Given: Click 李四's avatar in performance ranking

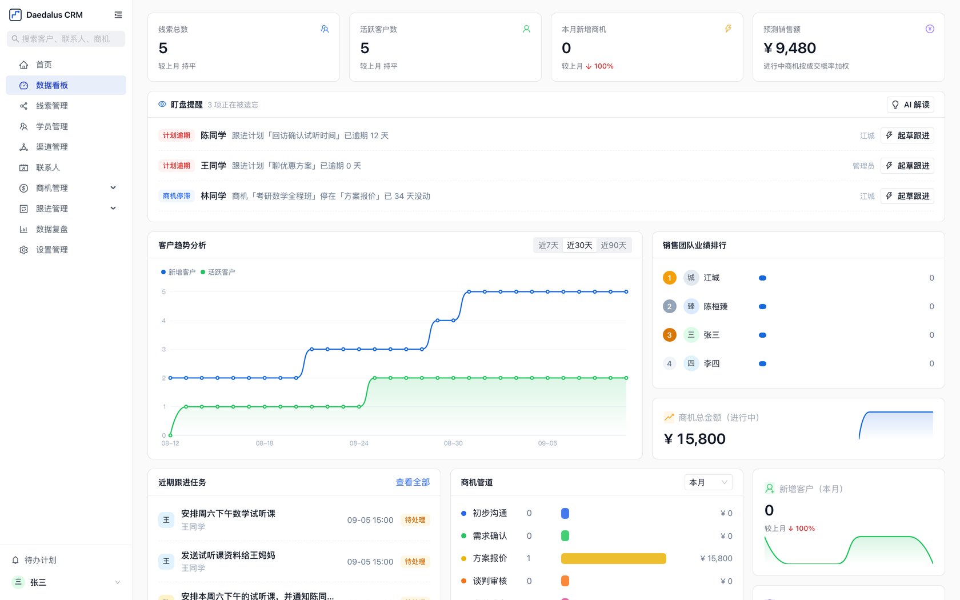Looking at the screenshot, I should coord(691,363).
